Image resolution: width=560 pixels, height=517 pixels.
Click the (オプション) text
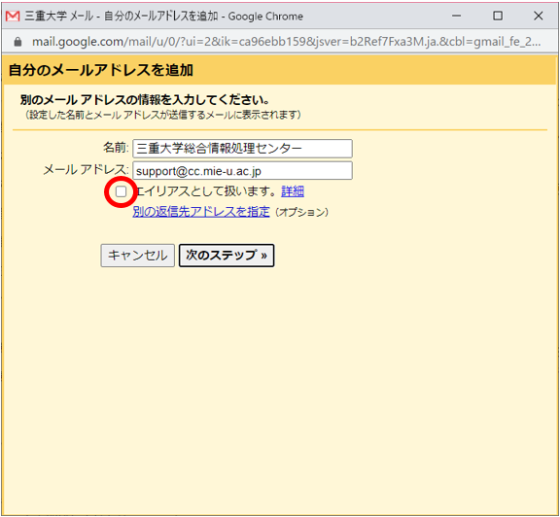pos(301,212)
